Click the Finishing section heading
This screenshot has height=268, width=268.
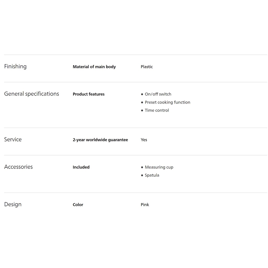pyautogui.click(x=15, y=66)
